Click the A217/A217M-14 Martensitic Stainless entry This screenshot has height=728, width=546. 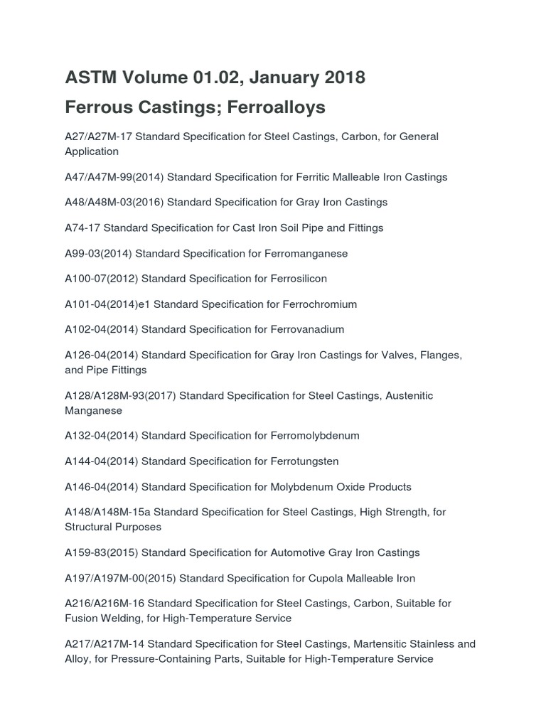click(x=270, y=651)
